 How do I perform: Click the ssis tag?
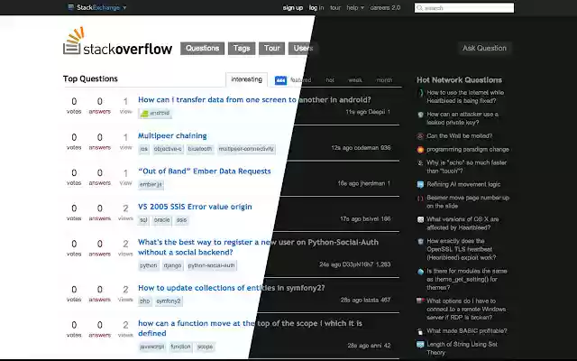click(x=181, y=220)
